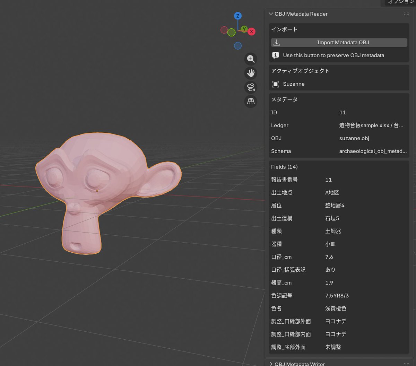Click the 調整_底部外面 value 未調整

click(x=333, y=347)
